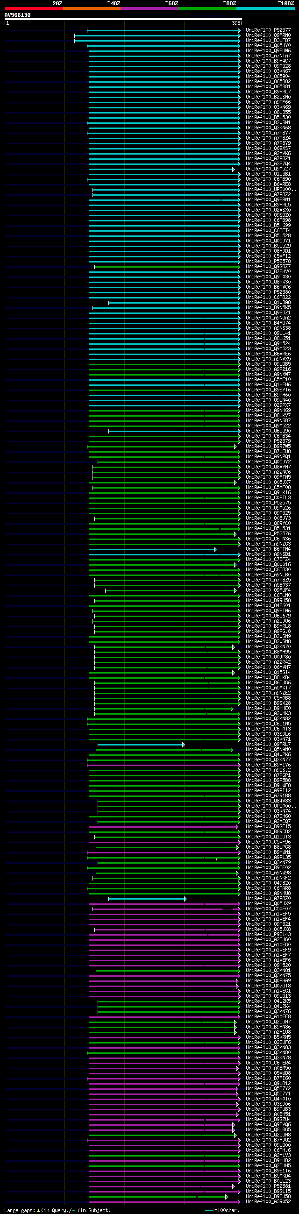The image size is (299, 1214).
Task: Select hit UniRef100_P52578
Action: [x=268, y=262]
